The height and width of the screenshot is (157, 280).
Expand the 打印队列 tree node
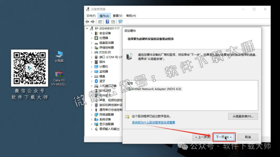pos(92,52)
